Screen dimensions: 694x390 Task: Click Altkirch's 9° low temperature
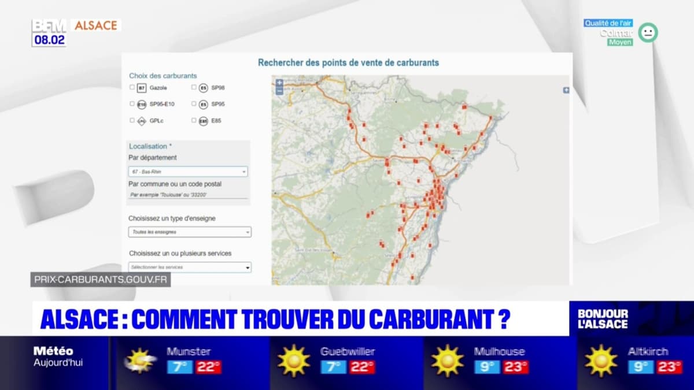(641, 367)
